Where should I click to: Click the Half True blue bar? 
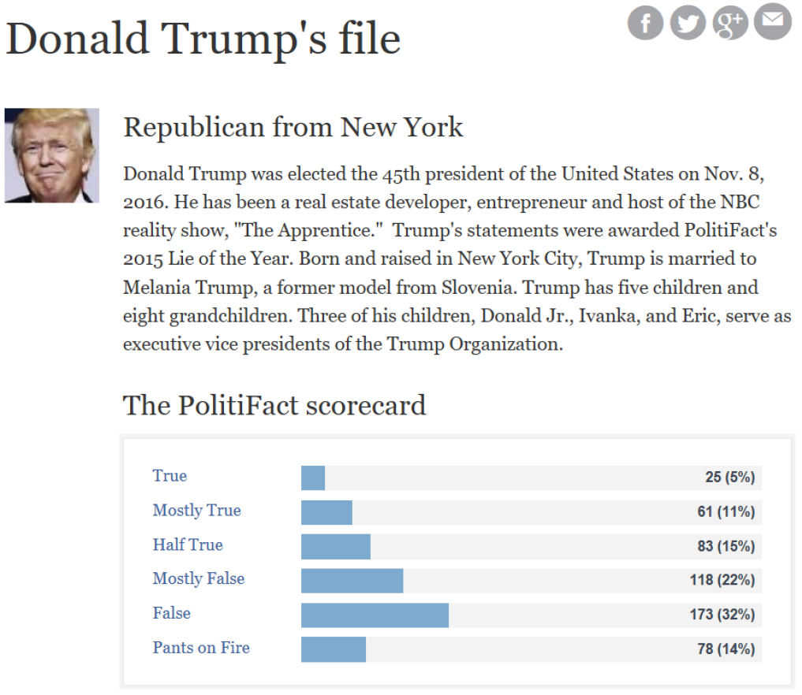[x=335, y=547]
